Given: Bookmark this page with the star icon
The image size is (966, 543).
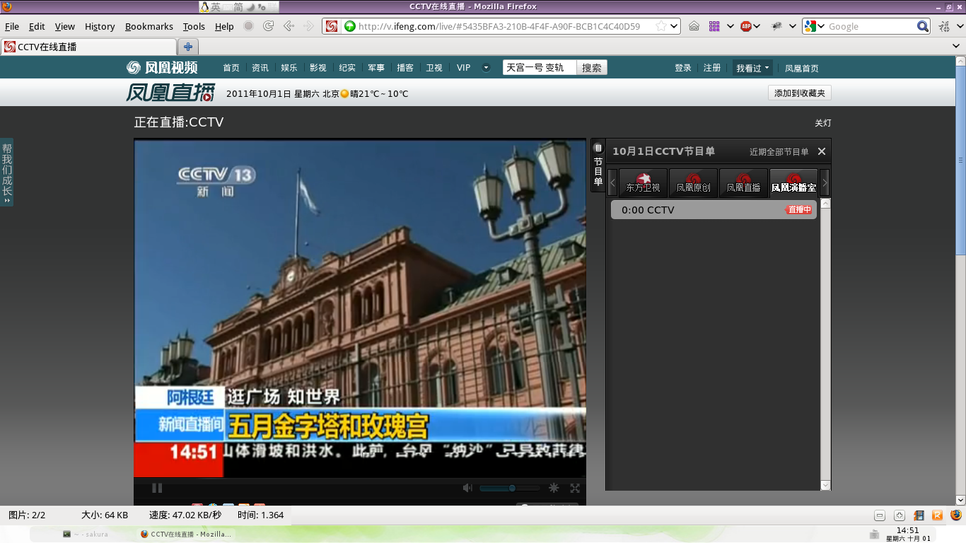Looking at the screenshot, I should [x=661, y=26].
